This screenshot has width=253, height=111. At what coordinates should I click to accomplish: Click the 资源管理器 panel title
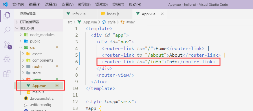[27, 14]
